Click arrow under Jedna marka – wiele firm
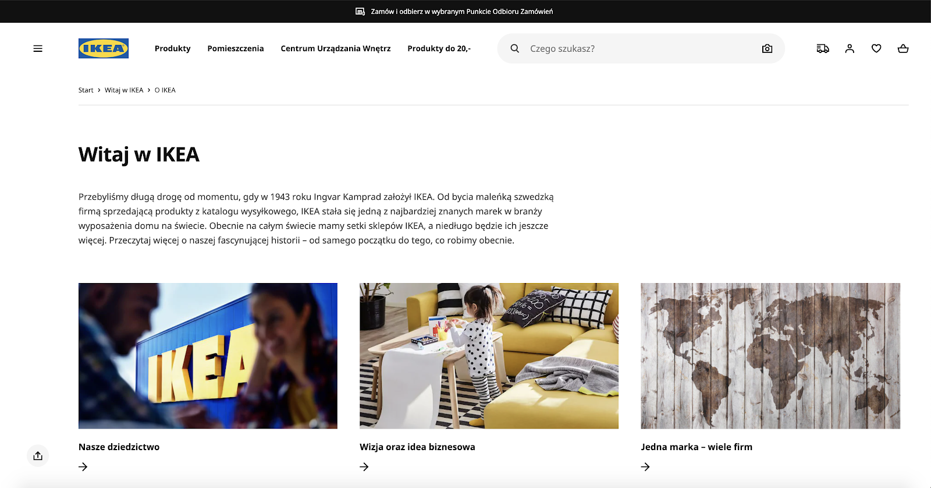 (x=645, y=466)
